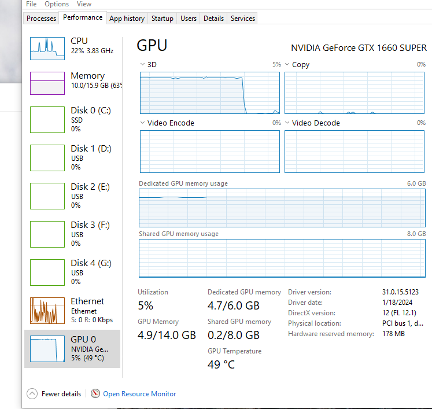Click the 3D engine usage graph

pyautogui.click(x=210, y=93)
